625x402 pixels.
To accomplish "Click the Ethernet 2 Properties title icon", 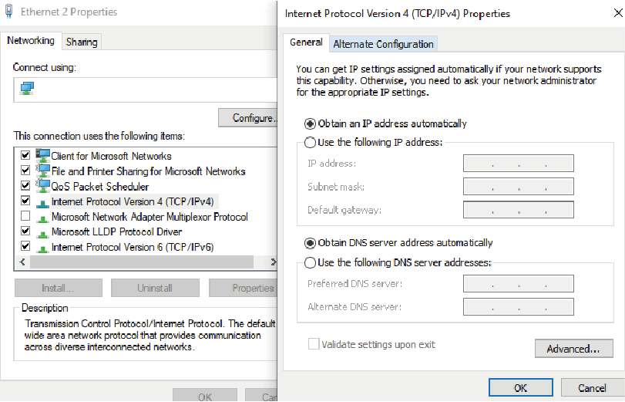I will 9,12.
